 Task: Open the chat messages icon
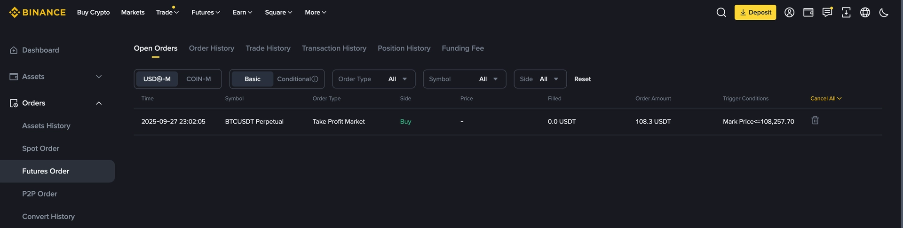(827, 12)
